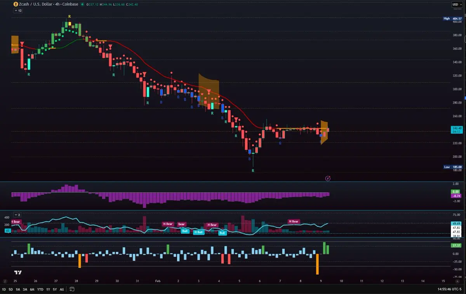
Task: Select the All time range
Action: pyautogui.click(x=62, y=289)
